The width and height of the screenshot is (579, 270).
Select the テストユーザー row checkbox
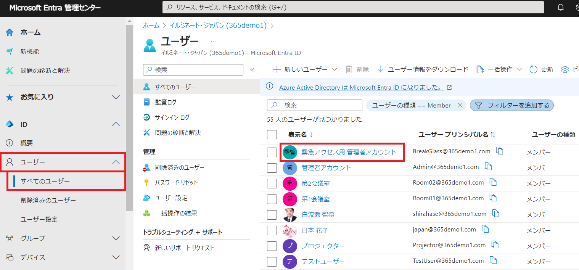pyautogui.click(x=272, y=262)
